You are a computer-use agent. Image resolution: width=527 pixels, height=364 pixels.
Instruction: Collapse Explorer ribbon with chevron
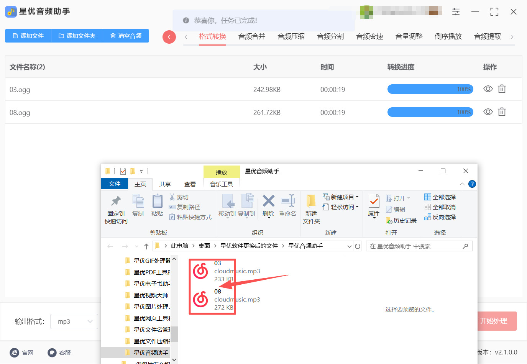point(462,184)
